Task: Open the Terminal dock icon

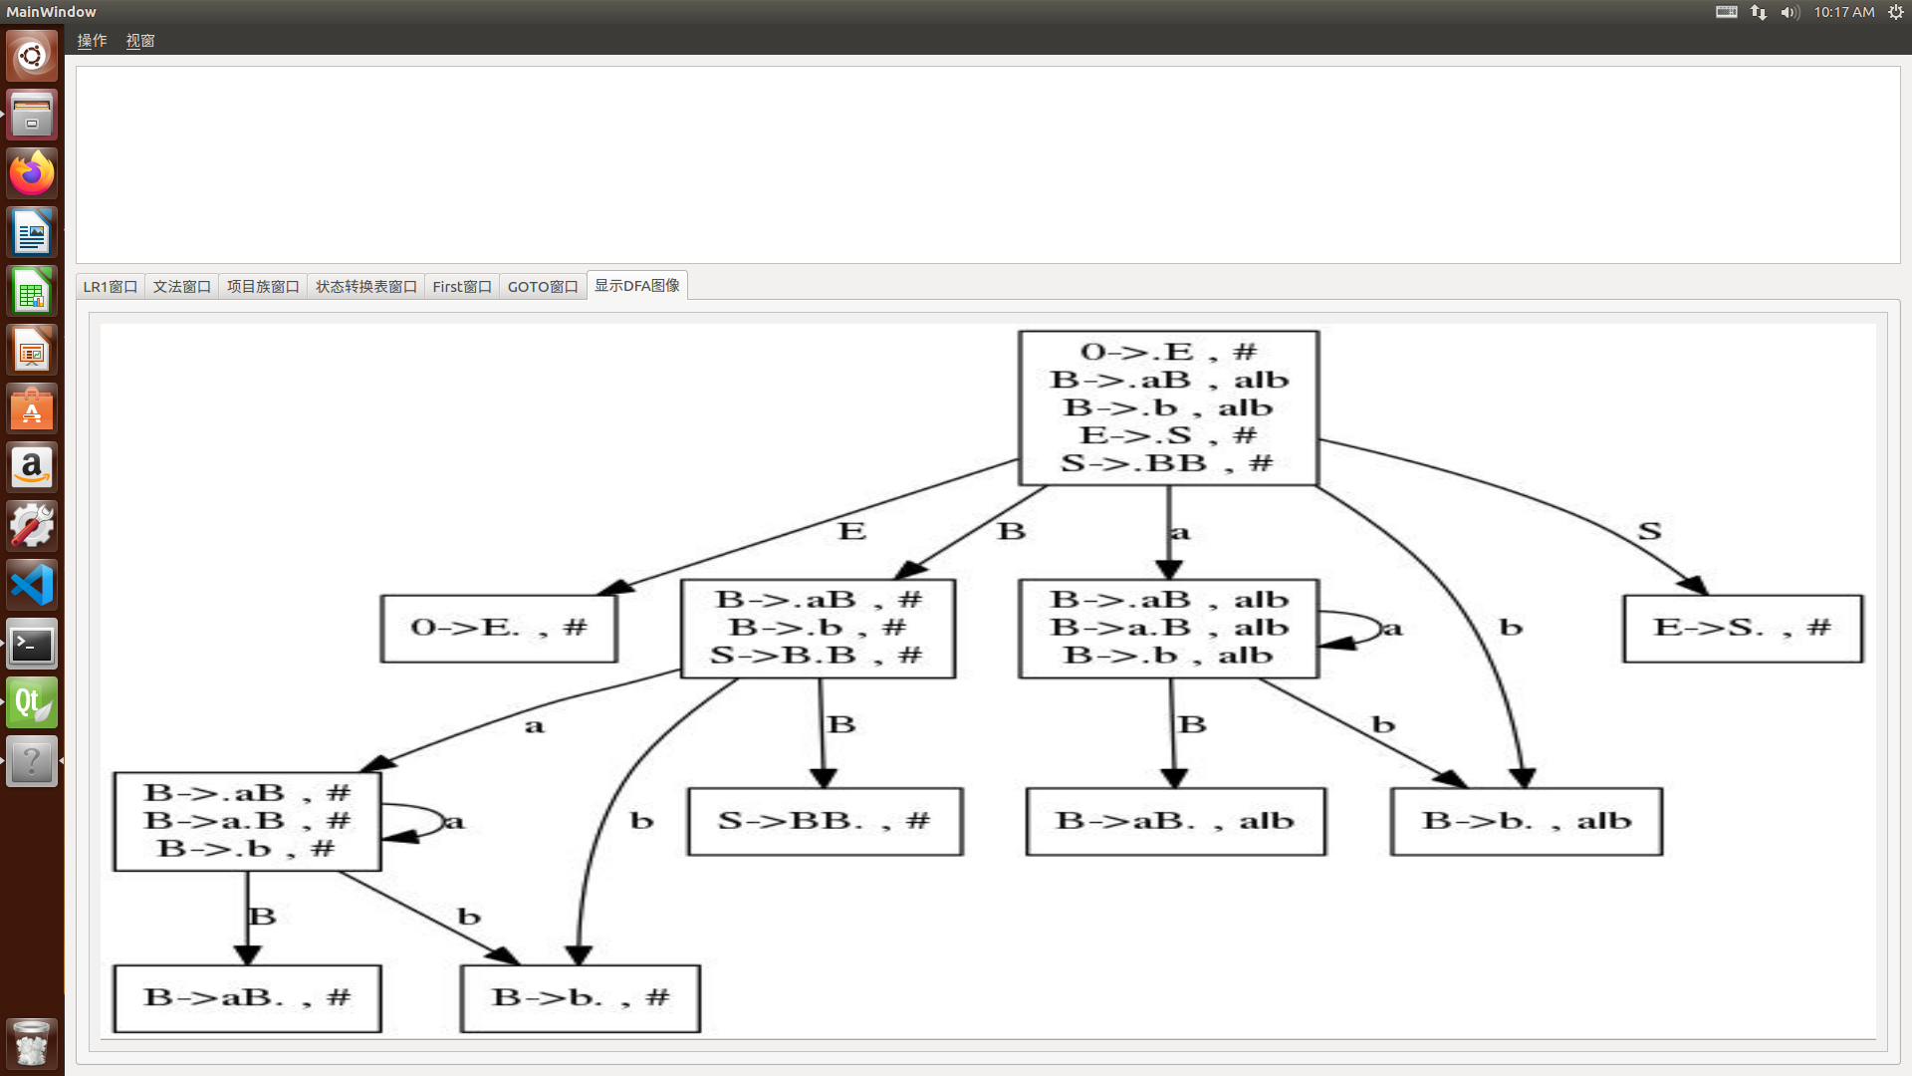Action: 32,645
